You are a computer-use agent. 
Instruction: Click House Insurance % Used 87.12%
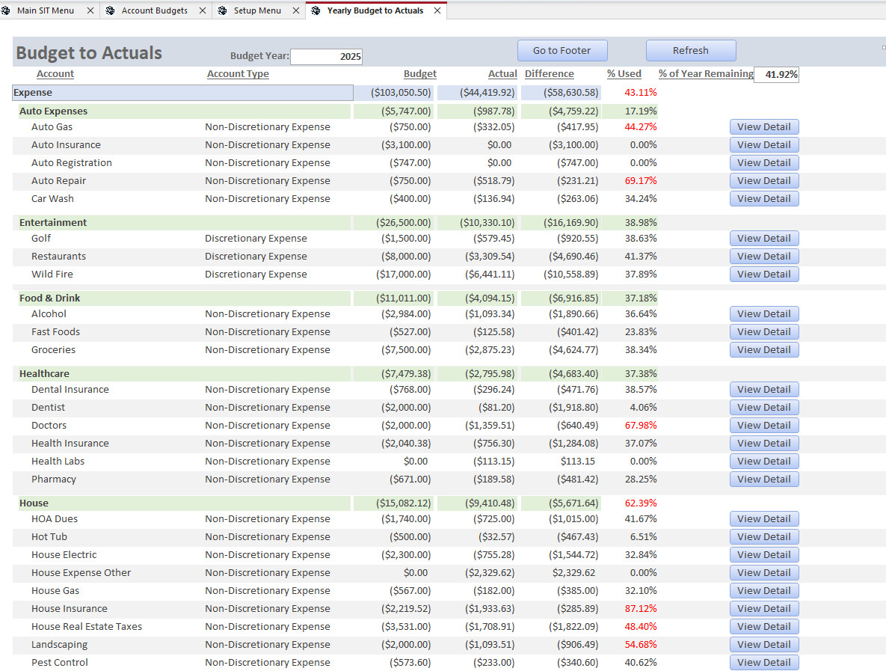[641, 609]
